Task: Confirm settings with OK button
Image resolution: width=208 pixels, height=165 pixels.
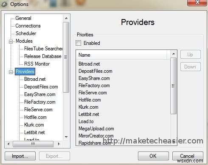Action: tap(153, 156)
